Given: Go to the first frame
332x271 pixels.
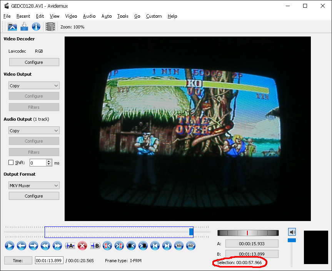Looking at the screenshot, I should pyautogui.click(x=155, y=246).
